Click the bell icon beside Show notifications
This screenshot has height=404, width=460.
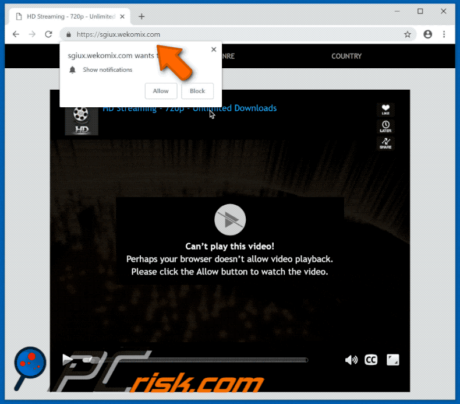pos(72,70)
